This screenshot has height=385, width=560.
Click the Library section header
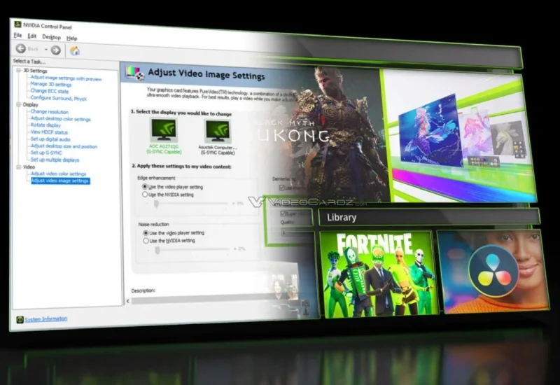[x=428, y=217]
